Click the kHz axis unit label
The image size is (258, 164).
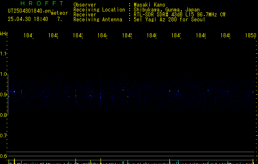point(4,34)
